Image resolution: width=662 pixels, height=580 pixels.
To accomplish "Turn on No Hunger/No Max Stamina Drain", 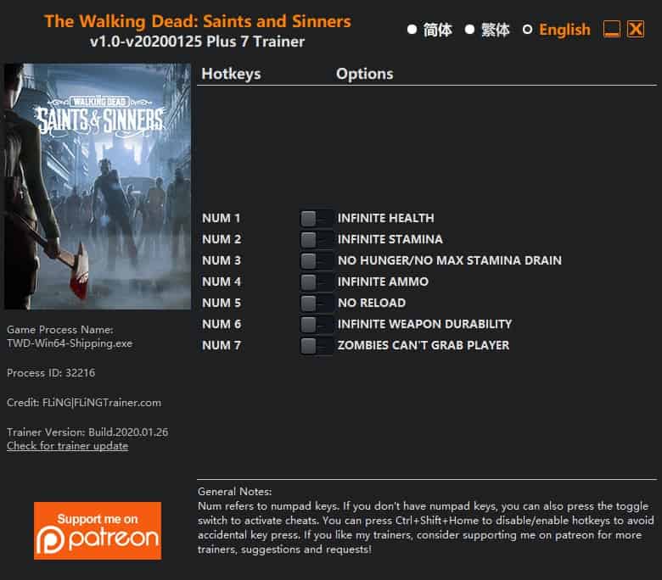I will point(317,260).
